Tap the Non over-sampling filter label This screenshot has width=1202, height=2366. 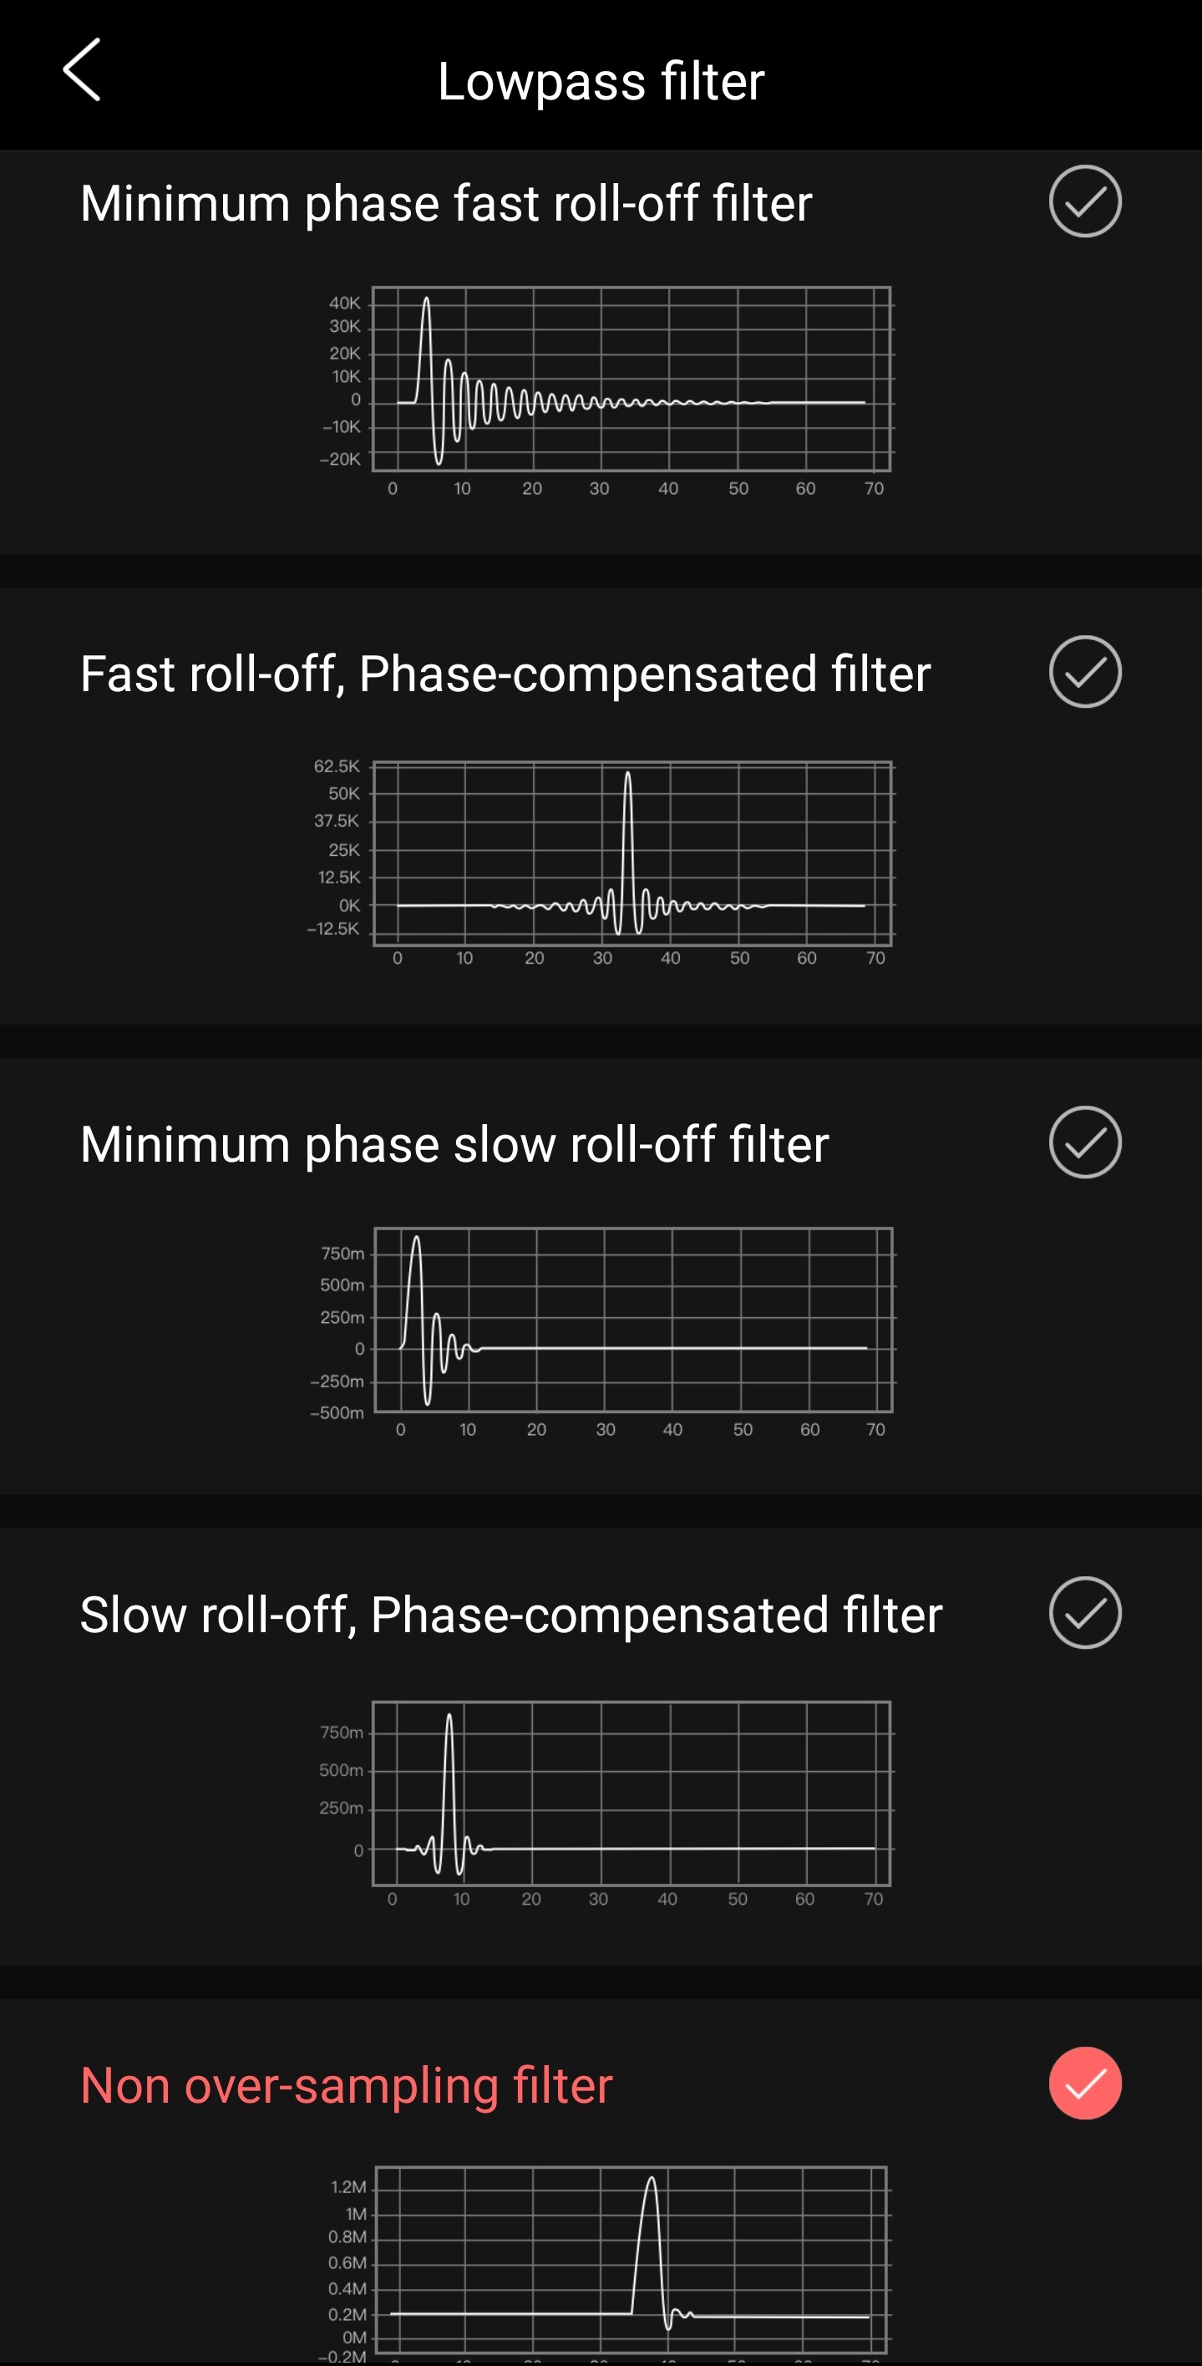pos(346,2085)
